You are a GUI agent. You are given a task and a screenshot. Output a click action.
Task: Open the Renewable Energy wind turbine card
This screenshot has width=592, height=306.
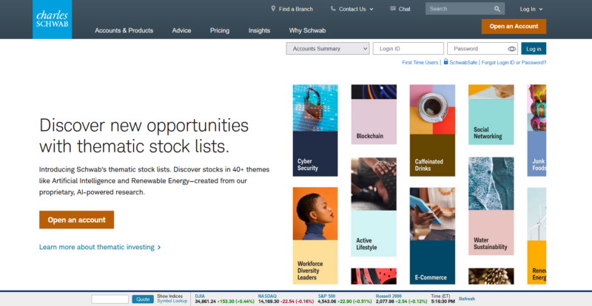(x=536, y=236)
